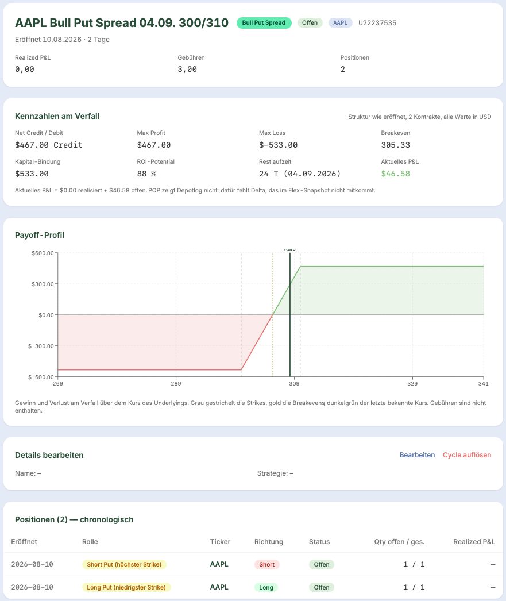506x601 pixels.
Task: Select the Realized P&L value 0,00
Action: (x=25, y=70)
